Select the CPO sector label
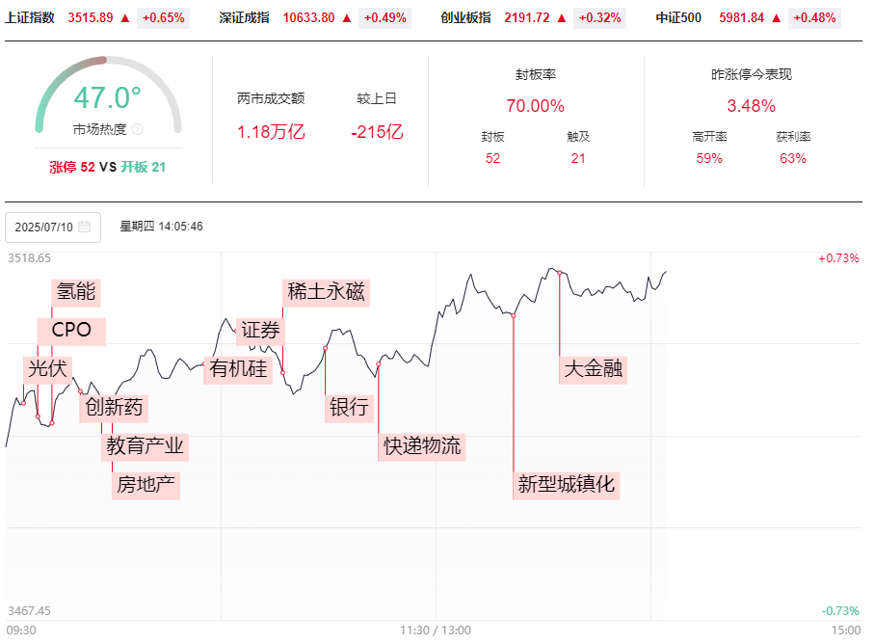This screenshot has width=874, height=644. (71, 330)
